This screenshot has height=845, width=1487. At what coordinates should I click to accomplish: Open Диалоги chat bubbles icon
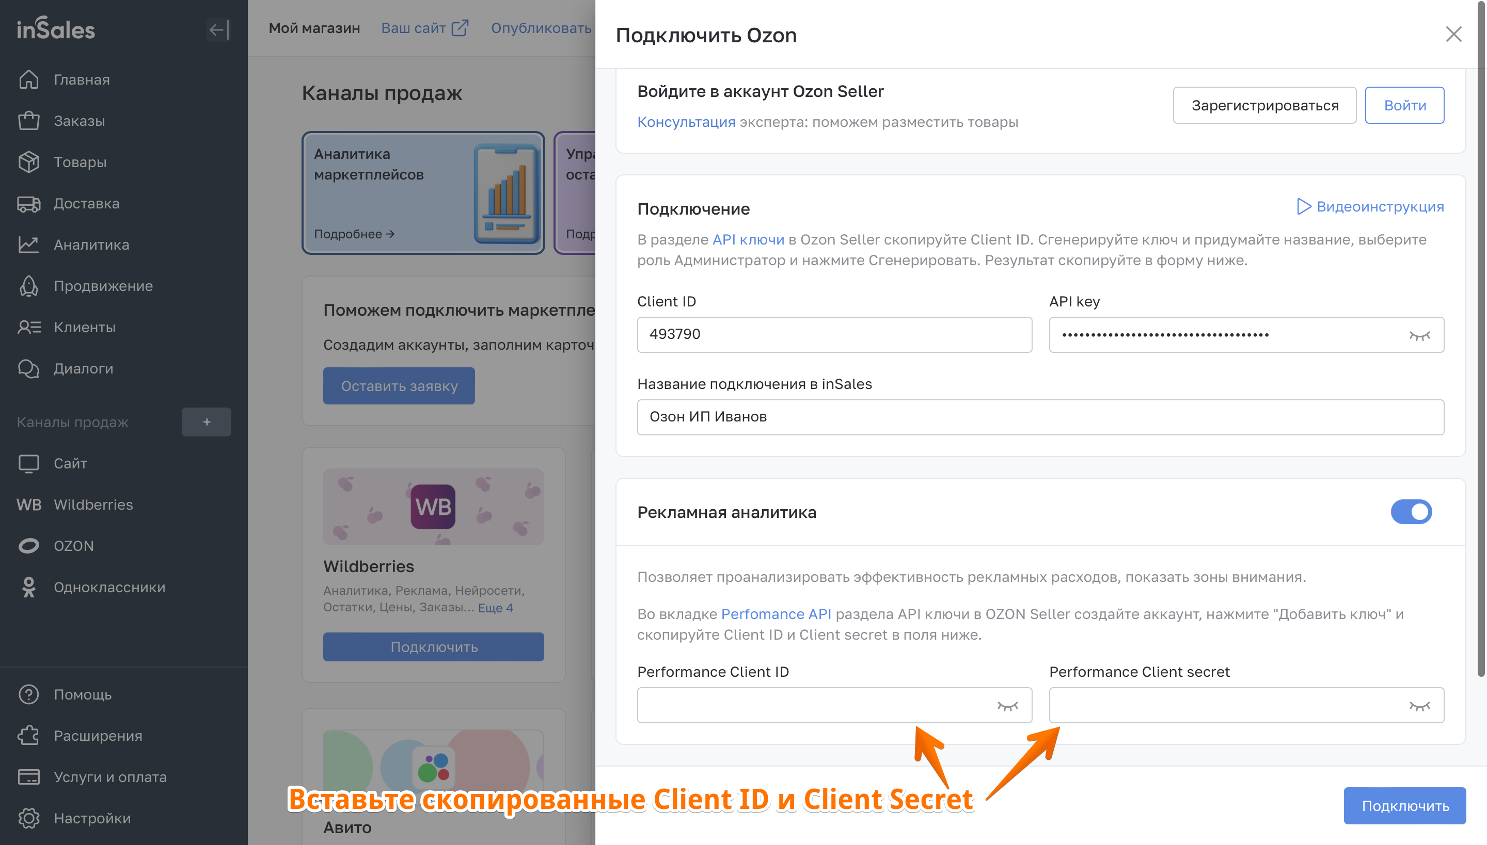click(x=28, y=368)
